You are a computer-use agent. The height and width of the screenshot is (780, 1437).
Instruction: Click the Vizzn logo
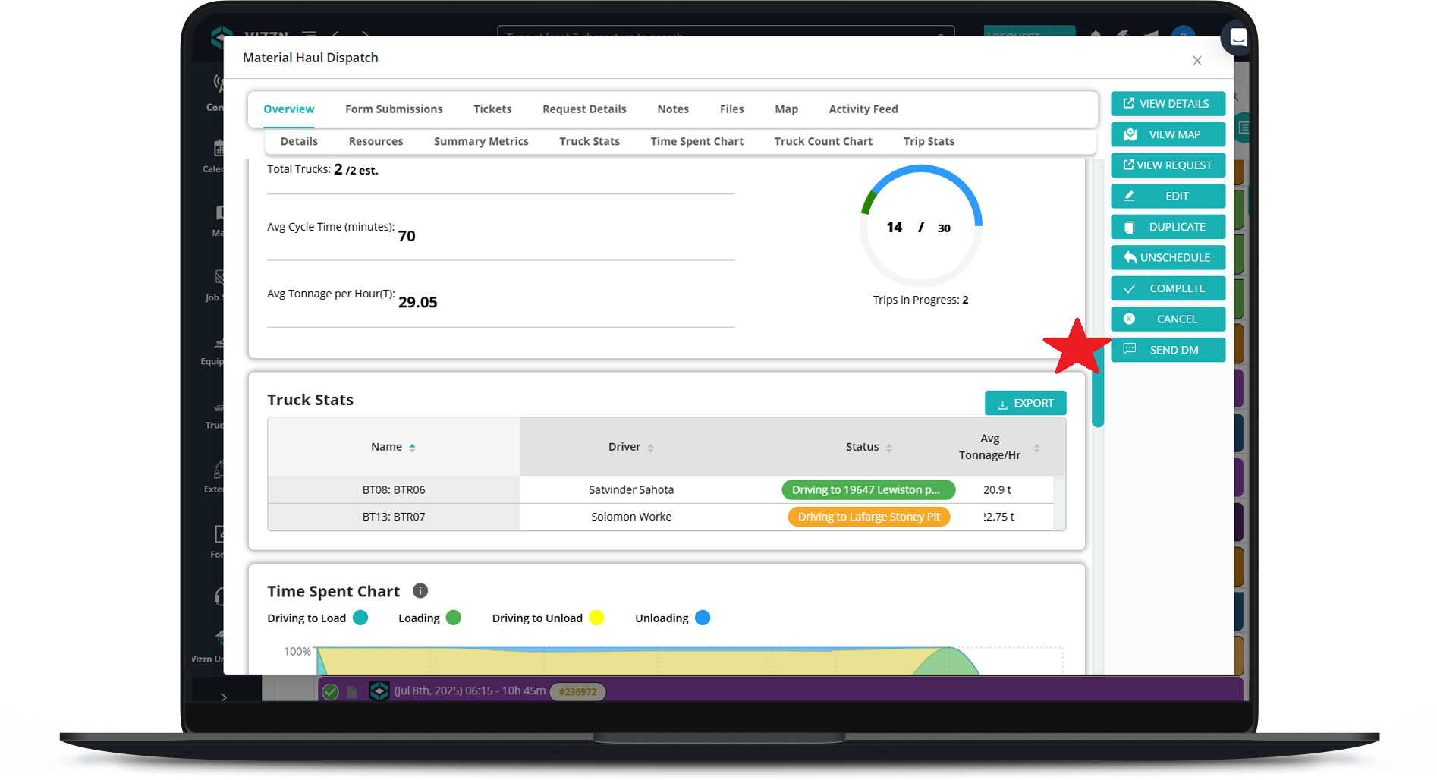point(222,35)
